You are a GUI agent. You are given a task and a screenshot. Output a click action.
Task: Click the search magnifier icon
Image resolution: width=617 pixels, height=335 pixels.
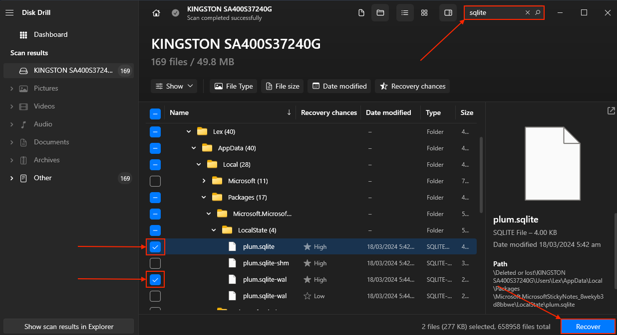(x=538, y=13)
